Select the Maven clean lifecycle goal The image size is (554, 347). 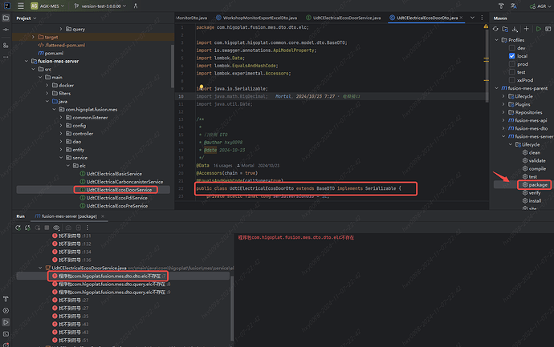click(531, 153)
